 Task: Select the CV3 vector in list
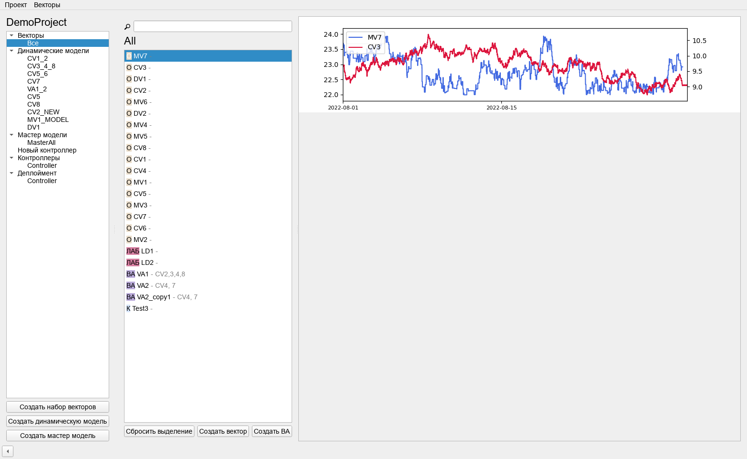pyautogui.click(x=208, y=67)
